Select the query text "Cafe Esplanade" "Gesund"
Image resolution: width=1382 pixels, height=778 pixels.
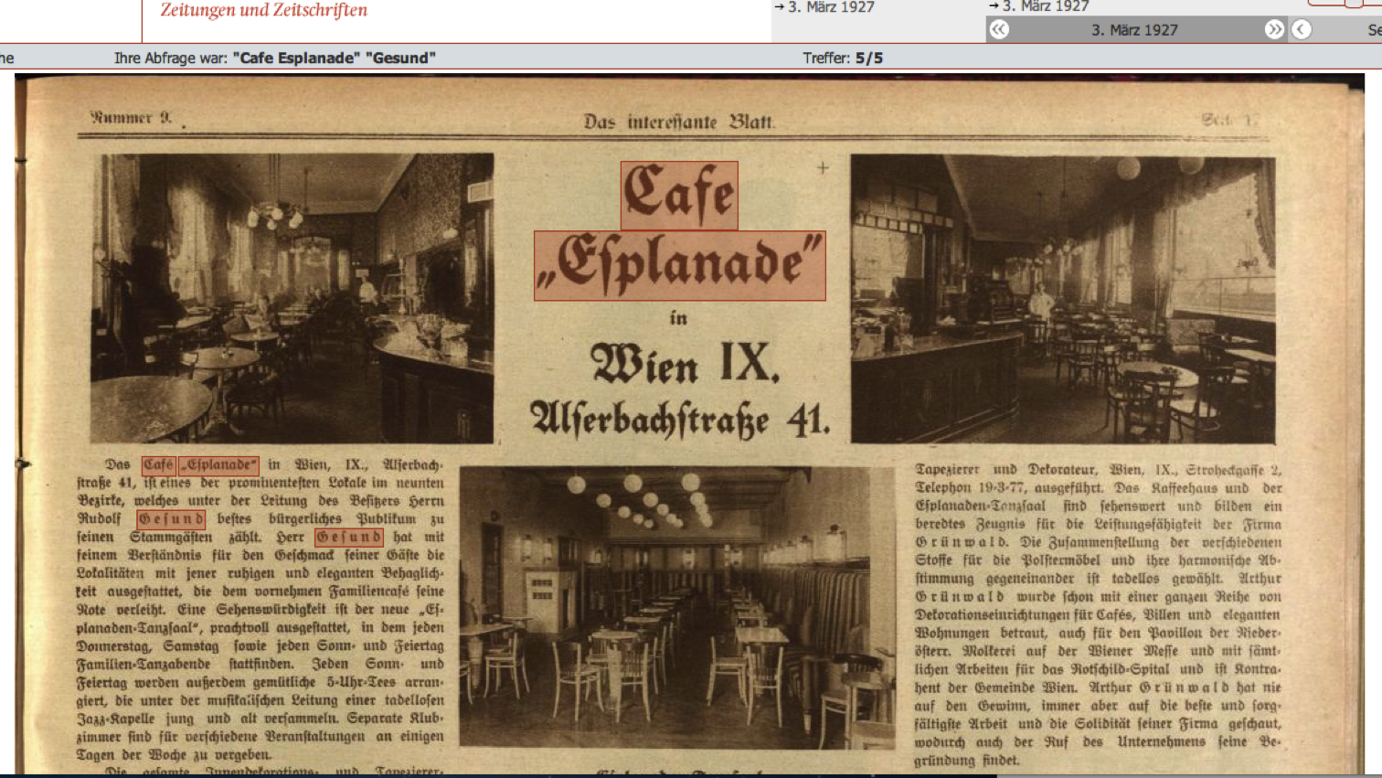click(335, 58)
